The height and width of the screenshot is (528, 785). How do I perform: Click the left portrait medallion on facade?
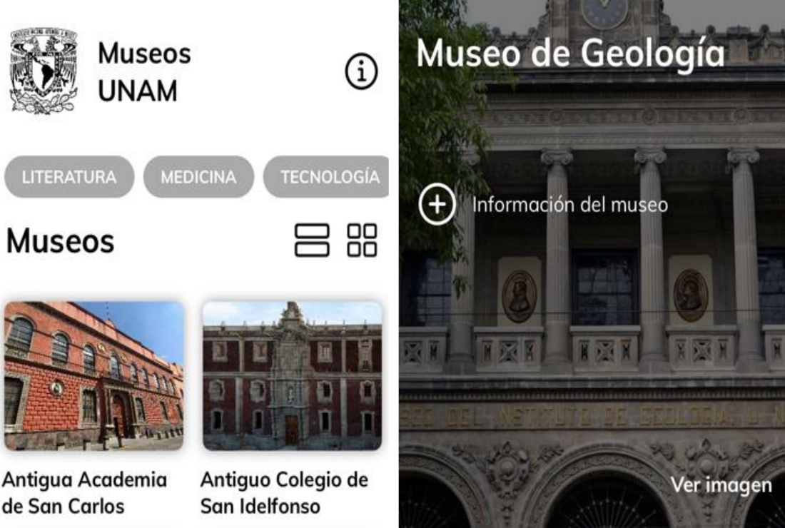(x=519, y=296)
